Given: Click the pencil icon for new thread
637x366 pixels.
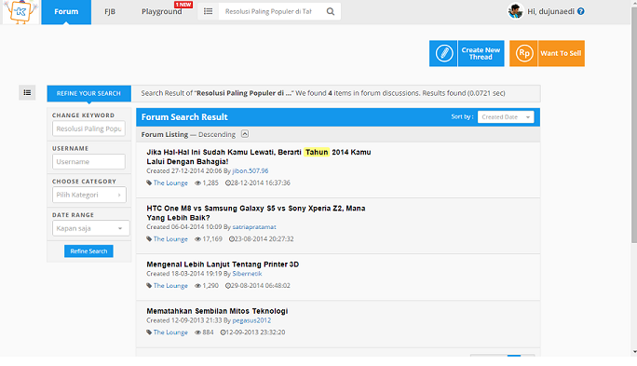Looking at the screenshot, I should click(443, 53).
